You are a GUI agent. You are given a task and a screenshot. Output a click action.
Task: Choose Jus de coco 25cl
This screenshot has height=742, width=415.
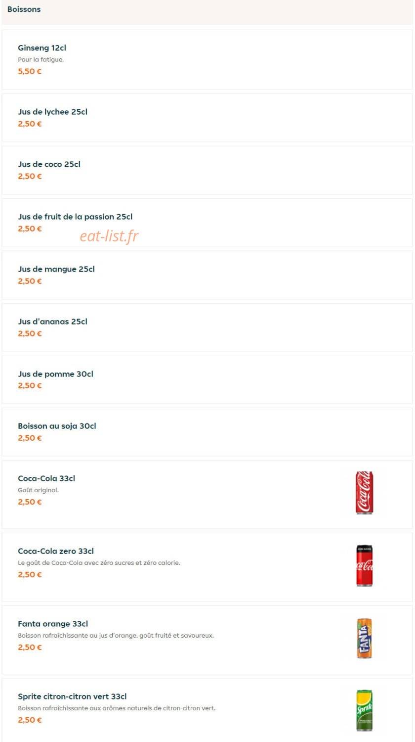point(207,170)
